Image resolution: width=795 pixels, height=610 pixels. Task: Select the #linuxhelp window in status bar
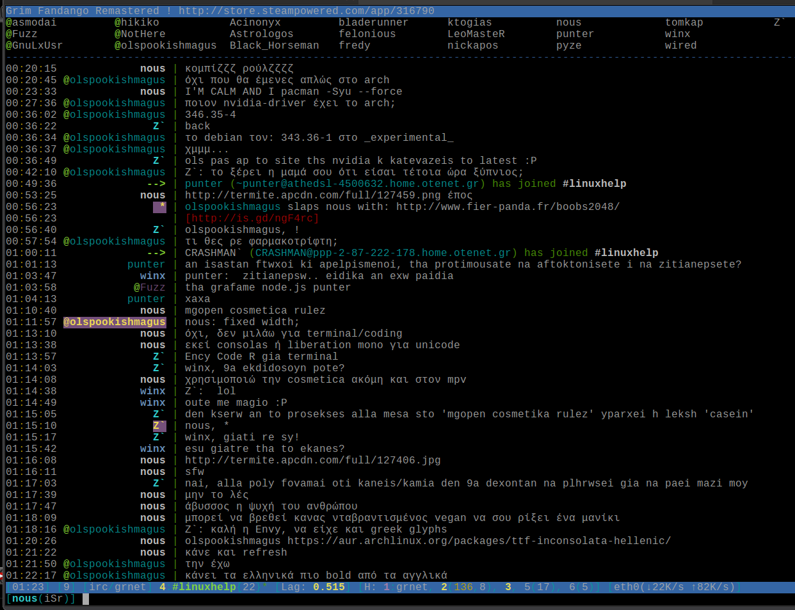(204, 587)
